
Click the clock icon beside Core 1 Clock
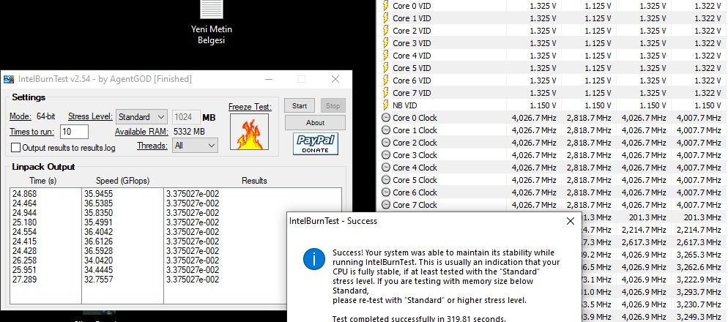386,130
